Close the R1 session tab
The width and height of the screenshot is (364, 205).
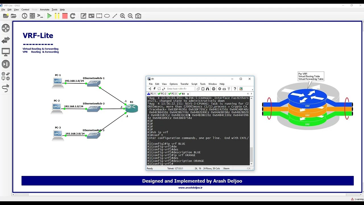[188, 94]
